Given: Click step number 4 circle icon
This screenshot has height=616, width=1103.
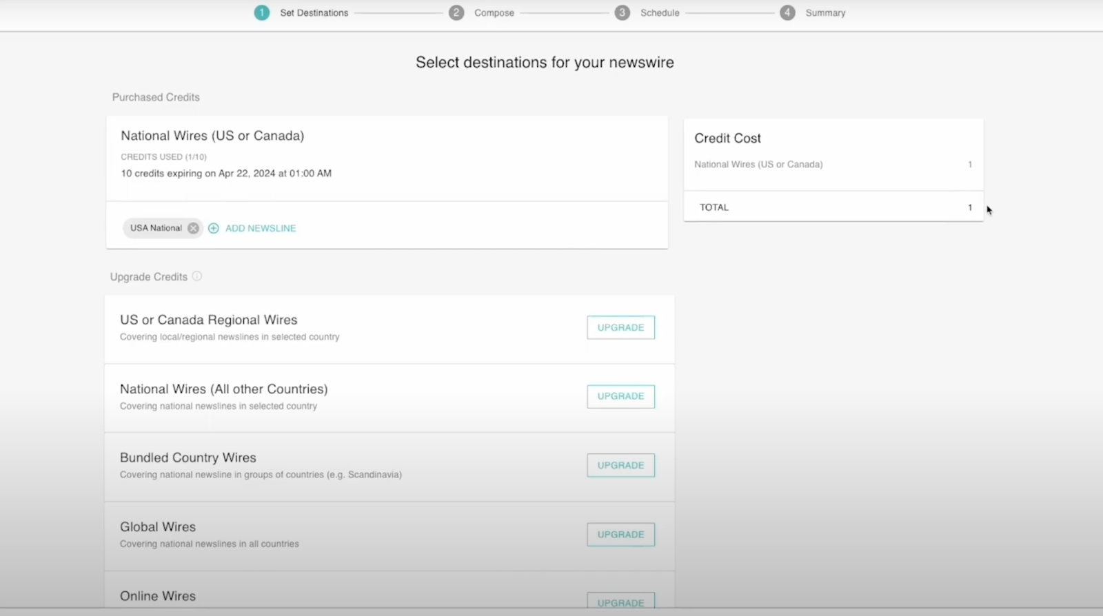Looking at the screenshot, I should (787, 12).
